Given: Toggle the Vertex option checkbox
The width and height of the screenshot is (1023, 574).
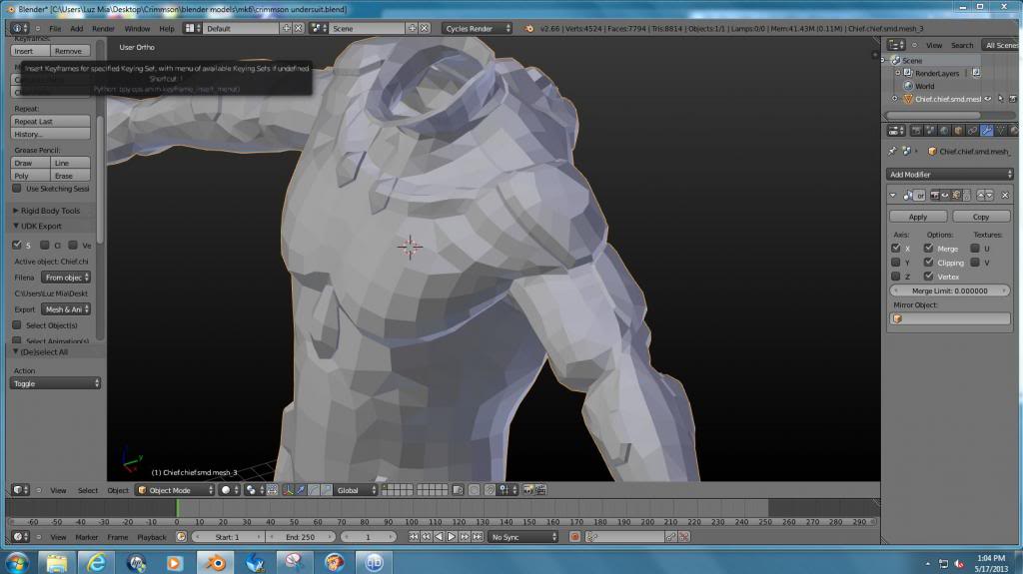Looking at the screenshot, I should pos(928,277).
